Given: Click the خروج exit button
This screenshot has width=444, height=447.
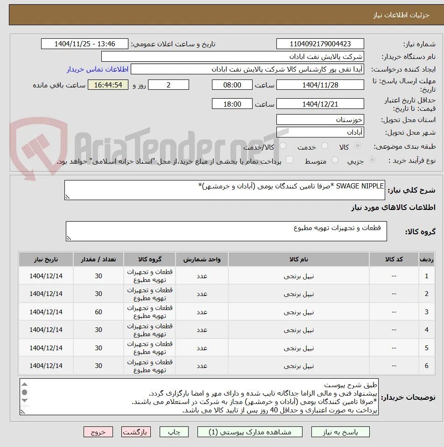Looking at the screenshot, I should [98, 432].
